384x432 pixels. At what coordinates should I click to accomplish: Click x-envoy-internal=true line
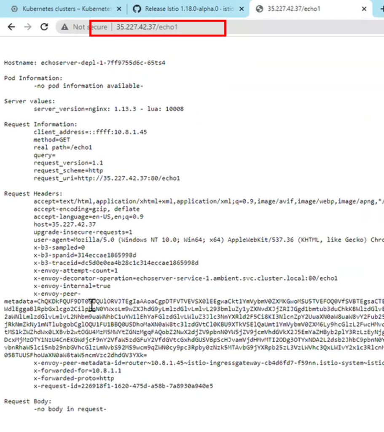tap(72, 286)
